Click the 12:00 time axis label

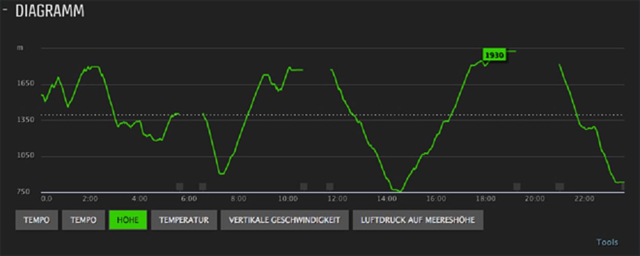click(337, 199)
